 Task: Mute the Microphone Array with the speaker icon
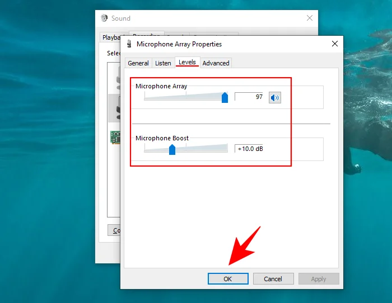(x=274, y=98)
